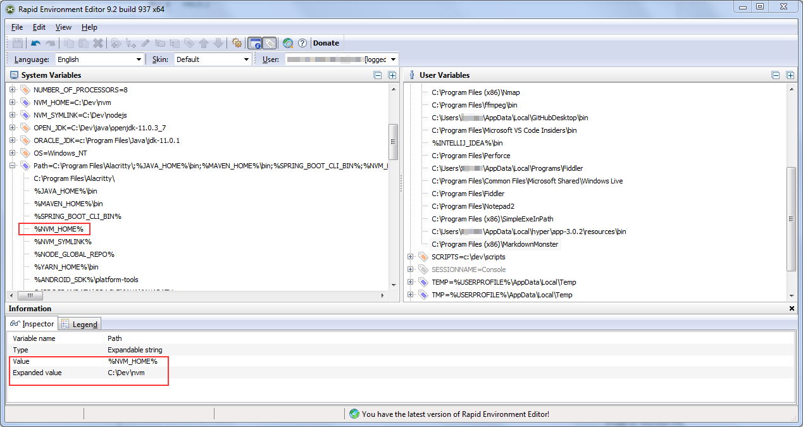Expand all in System Variables panel

392,75
